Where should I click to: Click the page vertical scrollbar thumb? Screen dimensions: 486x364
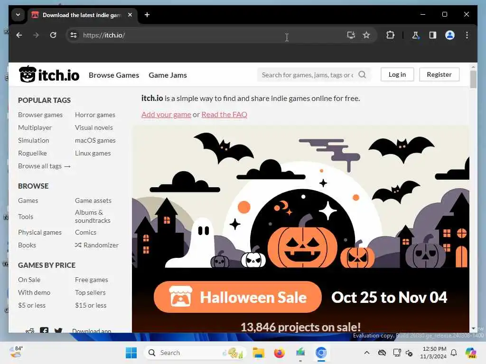473,79
